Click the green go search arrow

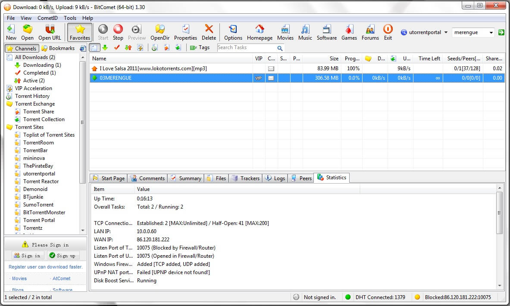[501, 32]
